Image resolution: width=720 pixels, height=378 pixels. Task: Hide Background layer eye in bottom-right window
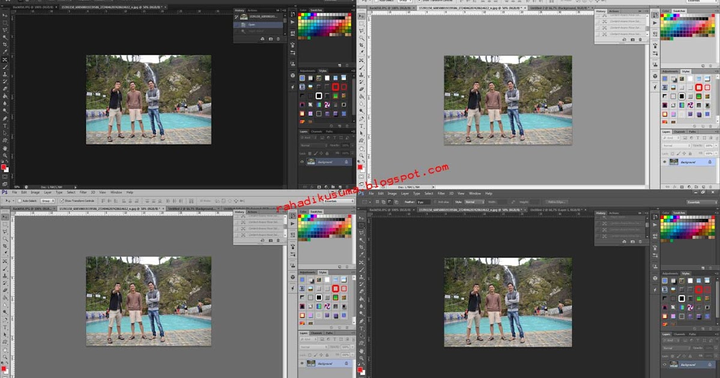click(664, 364)
